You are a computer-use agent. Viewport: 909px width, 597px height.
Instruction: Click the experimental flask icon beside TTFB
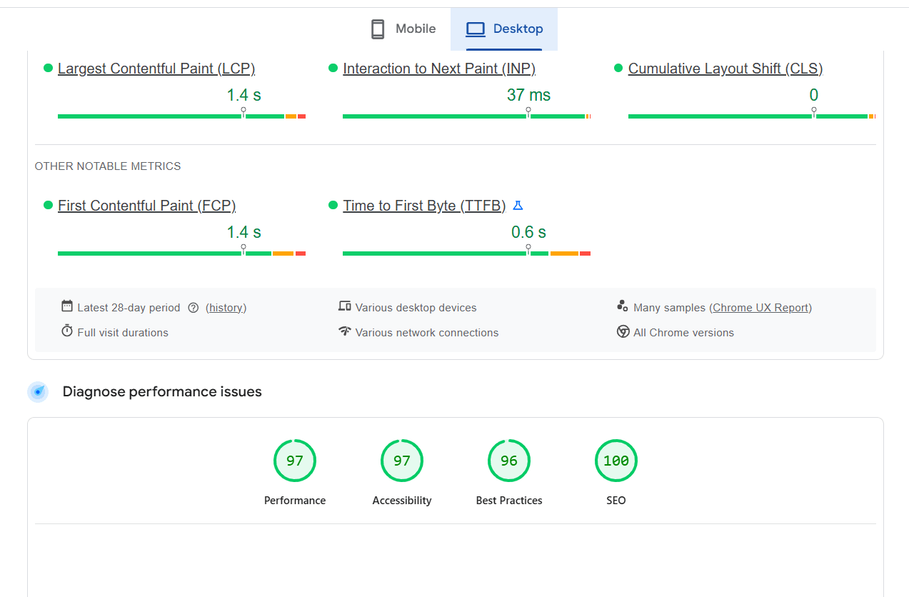[x=518, y=206]
